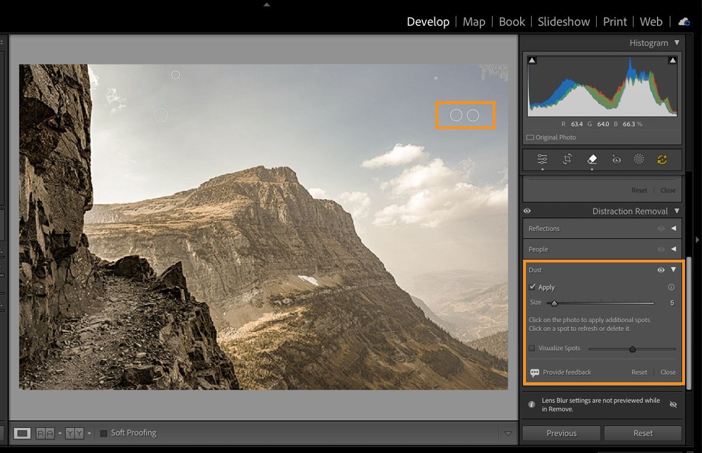
Task: Select the Crop tool
Action: click(566, 159)
